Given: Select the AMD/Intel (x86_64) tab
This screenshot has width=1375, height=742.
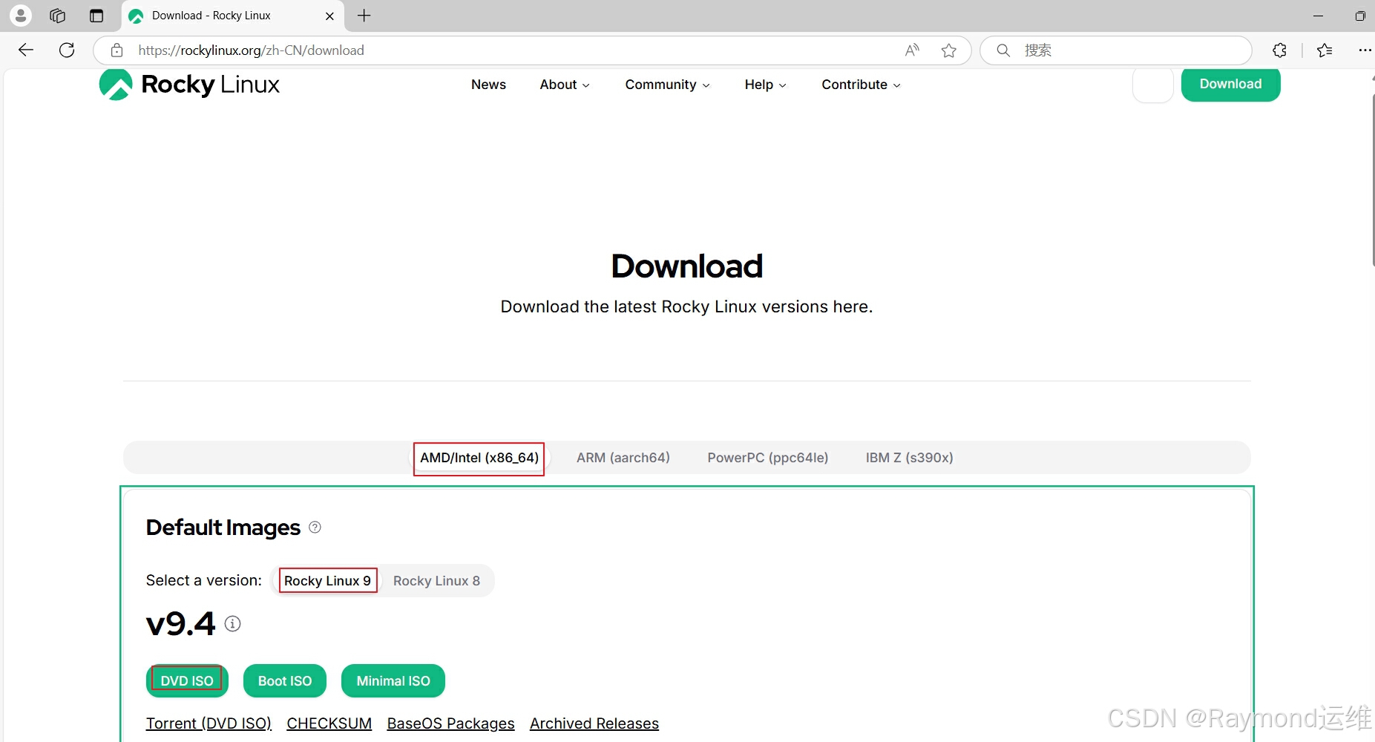Looking at the screenshot, I should pos(479,458).
